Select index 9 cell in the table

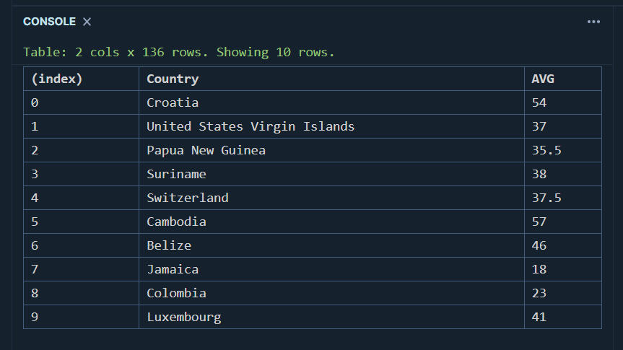pos(35,317)
